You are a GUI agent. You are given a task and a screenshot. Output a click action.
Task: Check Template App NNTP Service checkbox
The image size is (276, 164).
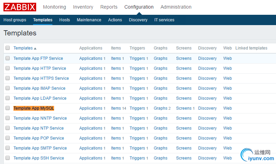8,118
